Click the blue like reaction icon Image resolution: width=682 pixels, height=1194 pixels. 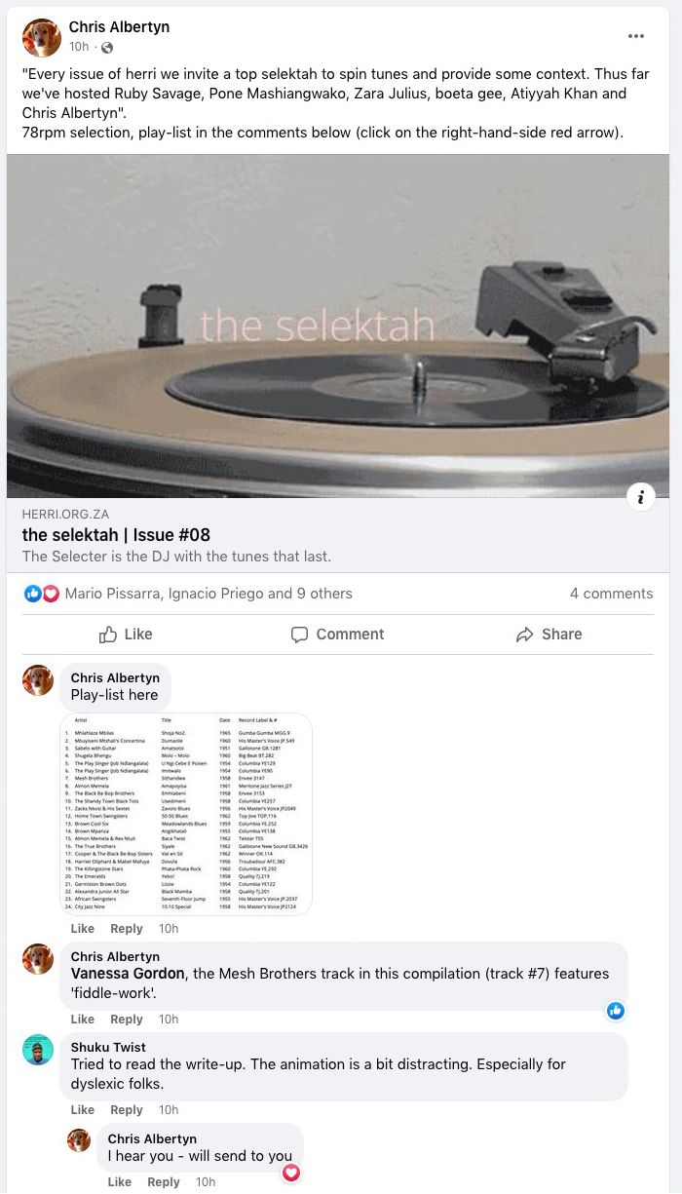(32, 594)
